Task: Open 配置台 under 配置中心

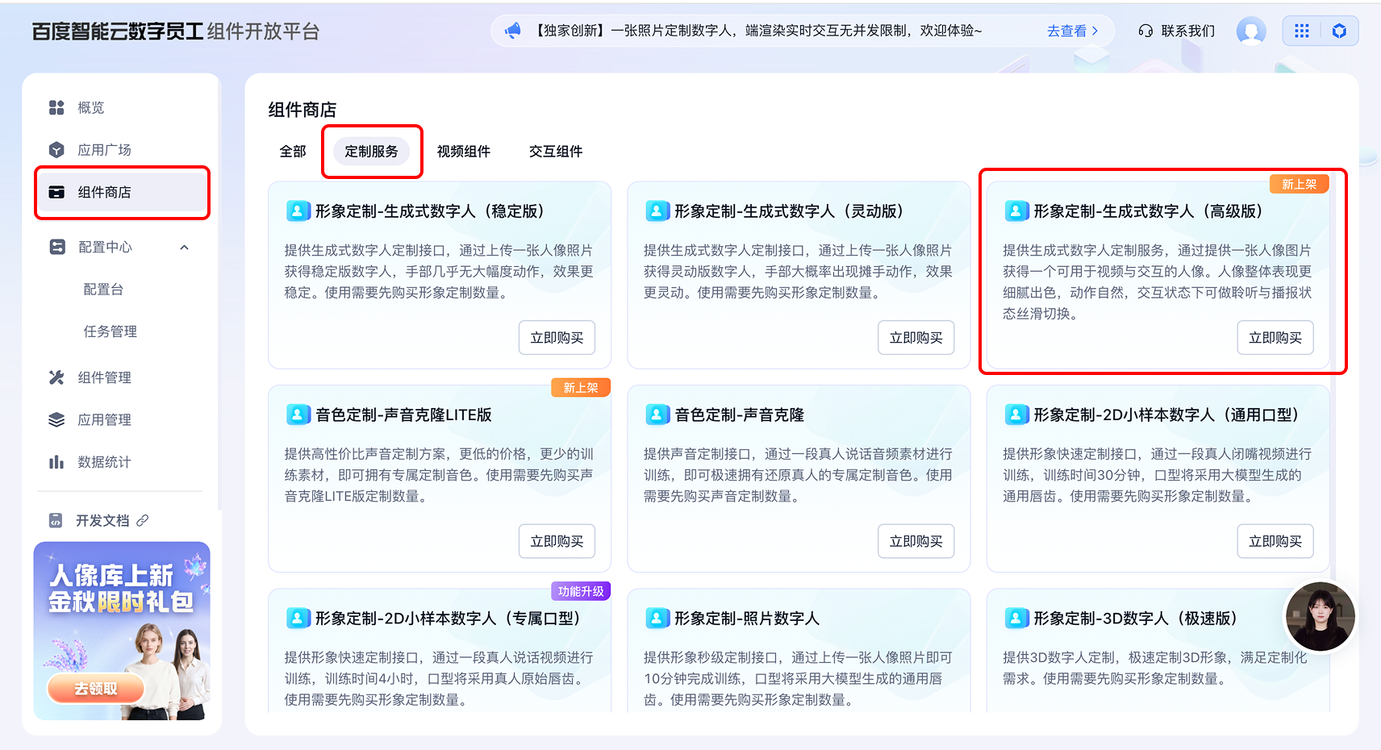Action: [x=103, y=290]
